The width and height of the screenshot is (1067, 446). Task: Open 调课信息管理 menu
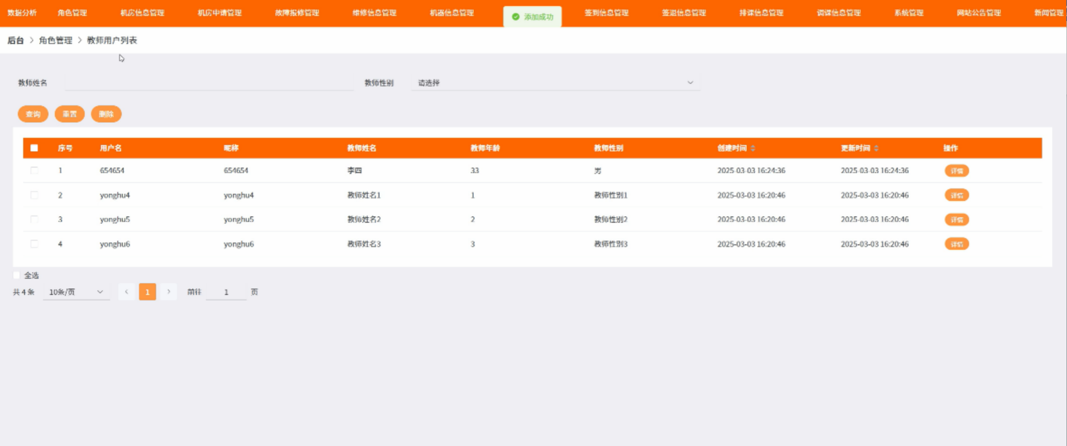pos(839,13)
